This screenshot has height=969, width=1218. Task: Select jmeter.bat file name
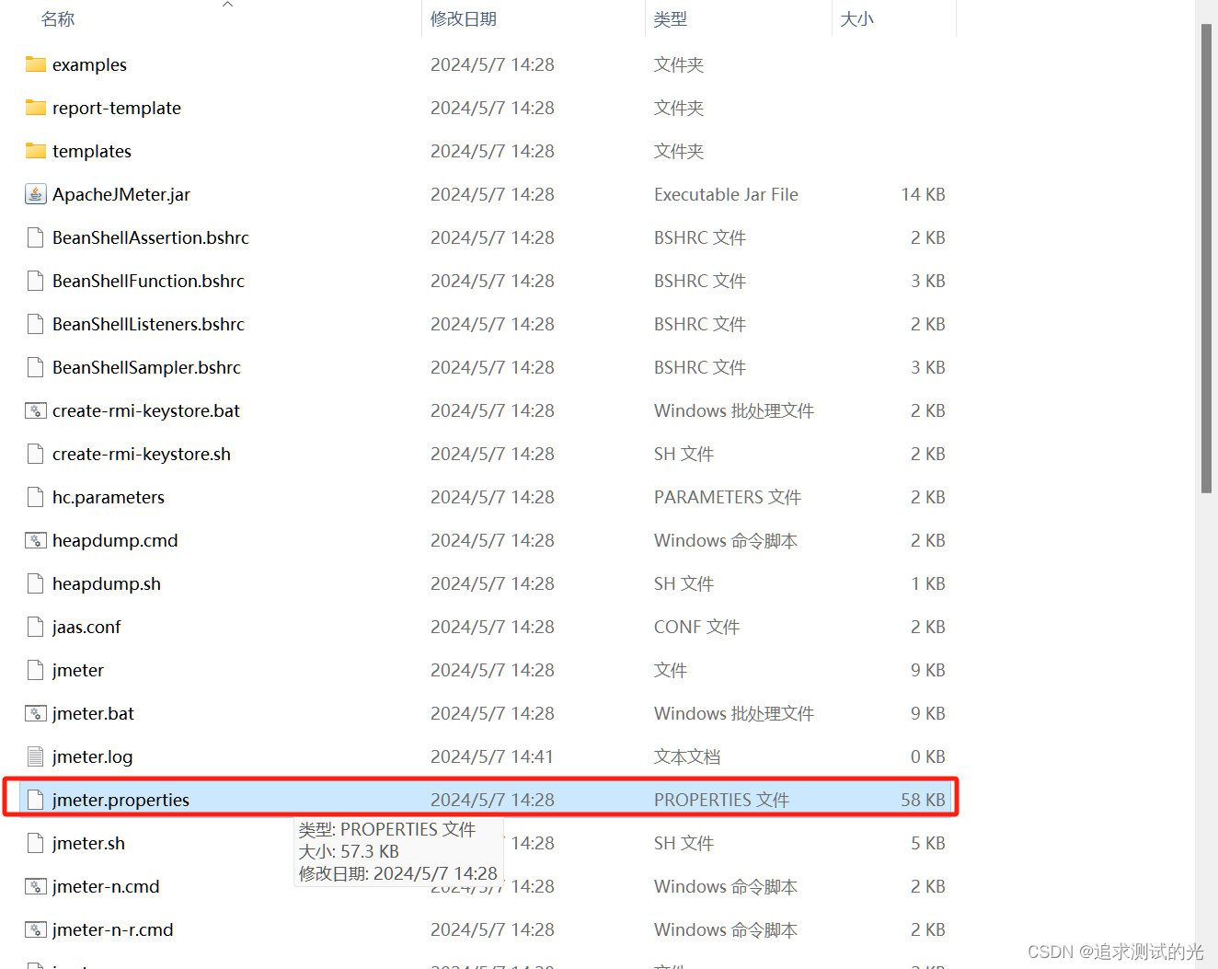pos(93,713)
